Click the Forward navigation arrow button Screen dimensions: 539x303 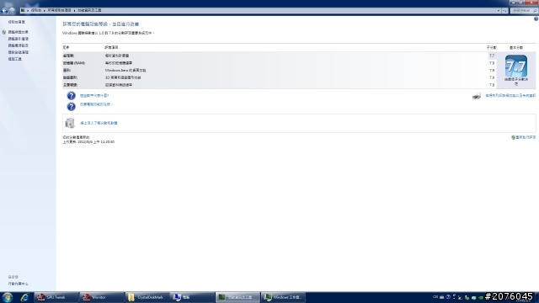pyautogui.click(x=12, y=11)
